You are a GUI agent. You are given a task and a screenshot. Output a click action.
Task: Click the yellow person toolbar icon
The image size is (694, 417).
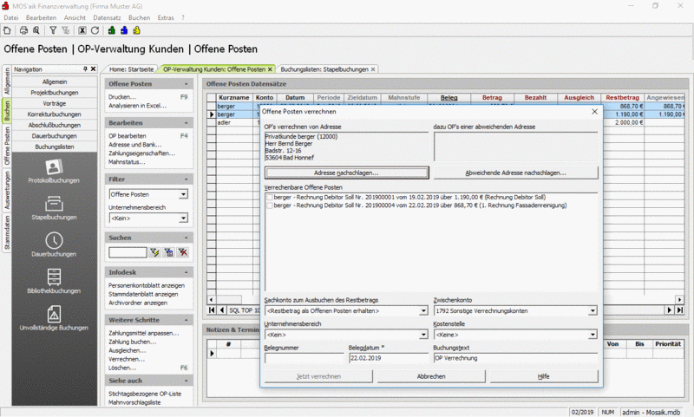pos(136,30)
